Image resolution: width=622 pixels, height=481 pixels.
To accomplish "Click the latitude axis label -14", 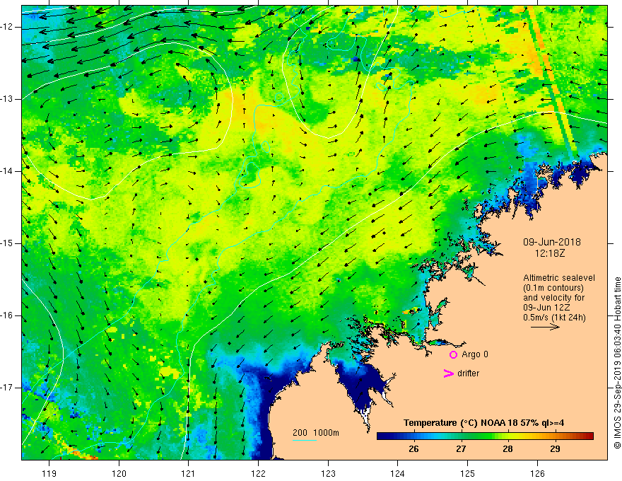I will pos(7,171).
